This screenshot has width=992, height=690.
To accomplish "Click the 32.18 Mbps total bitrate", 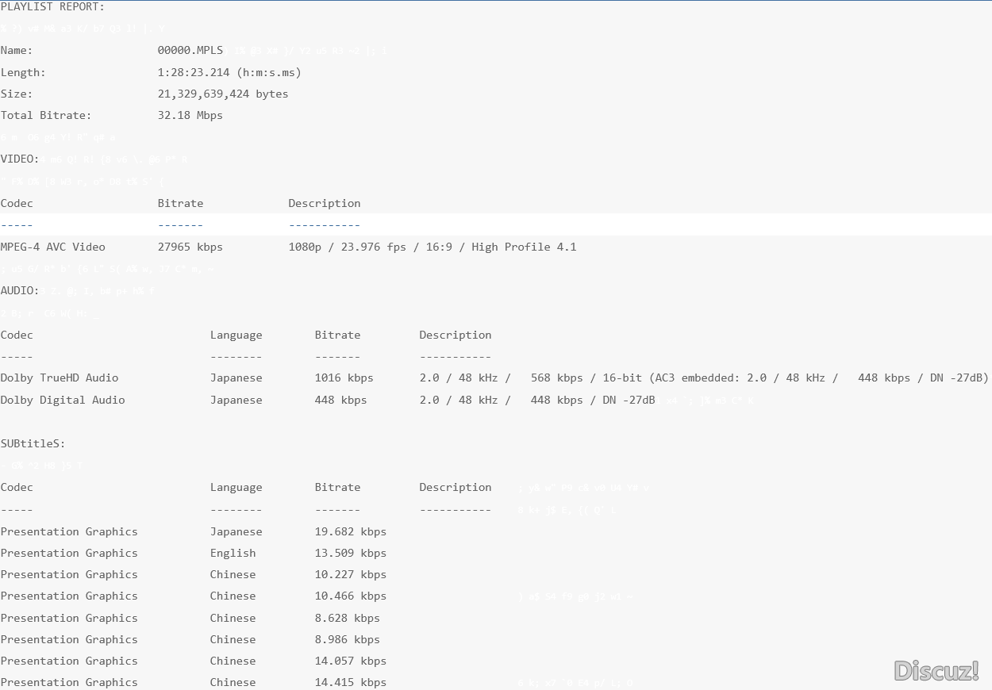I will (190, 115).
